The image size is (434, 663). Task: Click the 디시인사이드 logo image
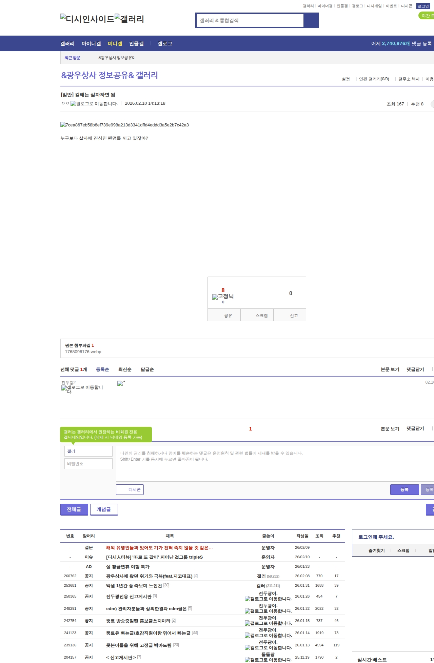point(87,19)
